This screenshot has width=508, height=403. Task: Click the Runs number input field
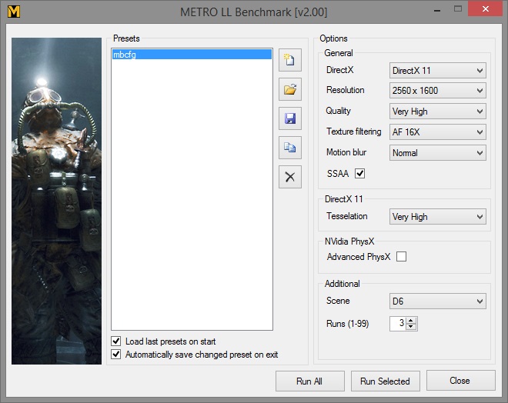[398, 323]
